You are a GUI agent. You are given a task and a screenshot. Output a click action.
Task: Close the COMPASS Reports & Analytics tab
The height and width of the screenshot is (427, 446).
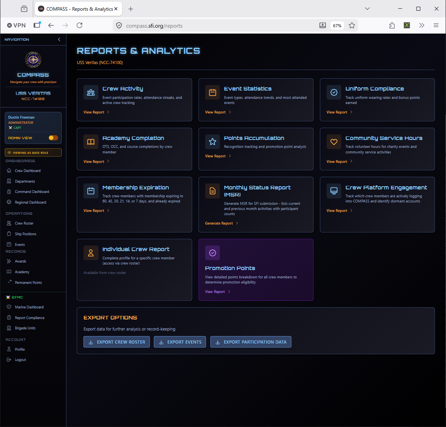tap(116, 9)
